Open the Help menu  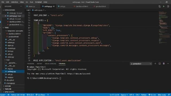click(x=45, y=2)
